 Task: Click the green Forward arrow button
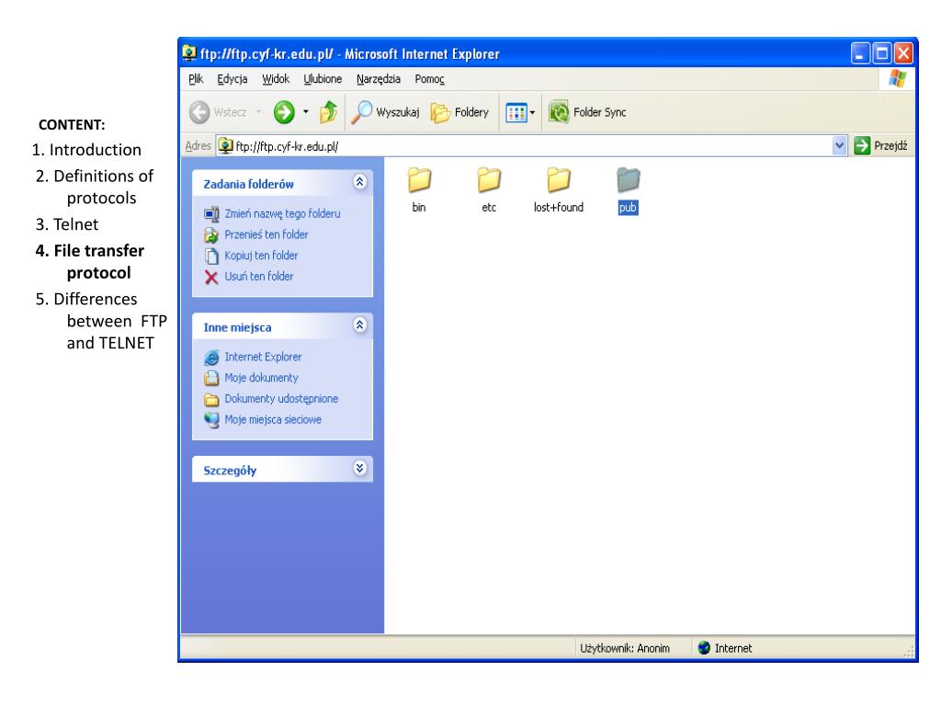[x=284, y=112]
